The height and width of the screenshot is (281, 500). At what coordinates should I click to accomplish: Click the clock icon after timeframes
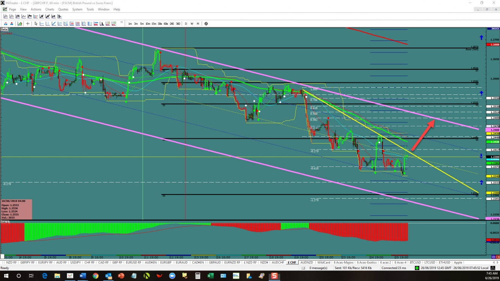click(206, 24)
